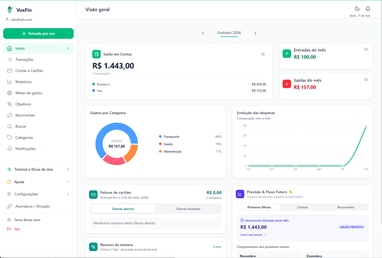Switch to Cartões forecast tab
This screenshot has height=258, width=382.
[x=303, y=207]
